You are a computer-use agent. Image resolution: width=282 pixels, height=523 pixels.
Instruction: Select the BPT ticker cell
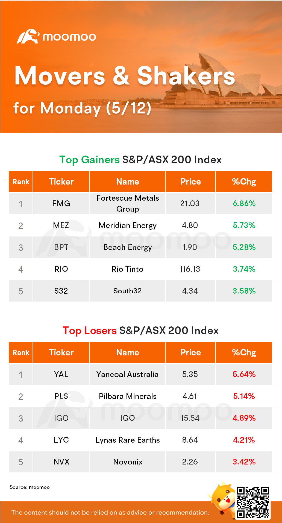[61, 247]
